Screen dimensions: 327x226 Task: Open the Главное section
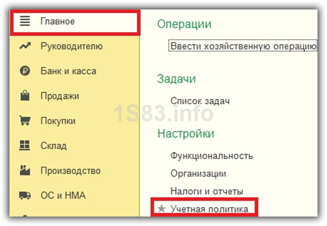pos(58,21)
